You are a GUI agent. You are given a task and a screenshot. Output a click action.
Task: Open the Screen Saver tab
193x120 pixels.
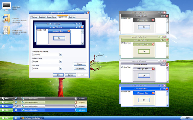(52, 17)
